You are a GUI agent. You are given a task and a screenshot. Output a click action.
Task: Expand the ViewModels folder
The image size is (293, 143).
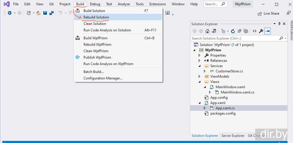click(x=200, y=76)
